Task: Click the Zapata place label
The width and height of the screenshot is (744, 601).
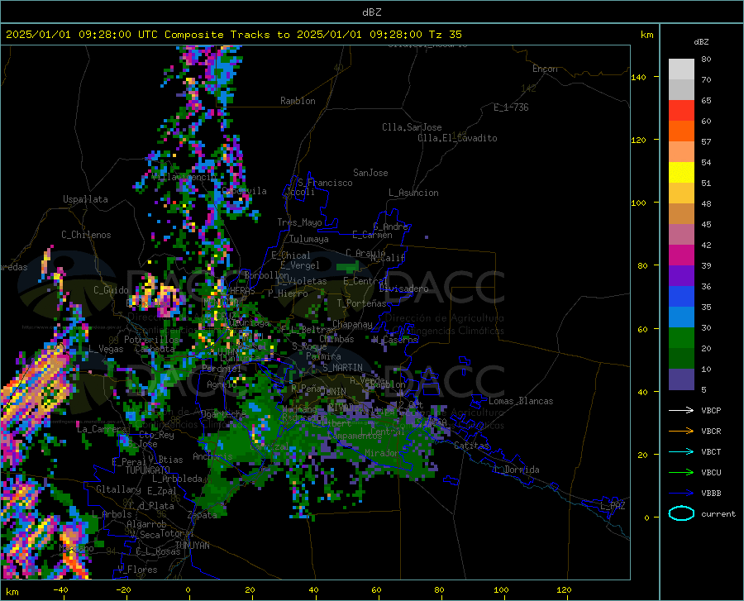Action: [x=203, y=515]
